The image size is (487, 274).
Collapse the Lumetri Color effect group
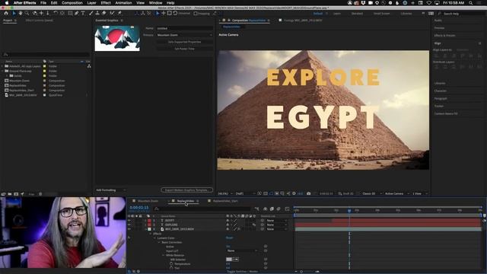(154, 238)
